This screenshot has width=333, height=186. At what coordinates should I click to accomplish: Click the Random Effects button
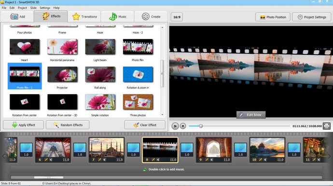[68, 125]
